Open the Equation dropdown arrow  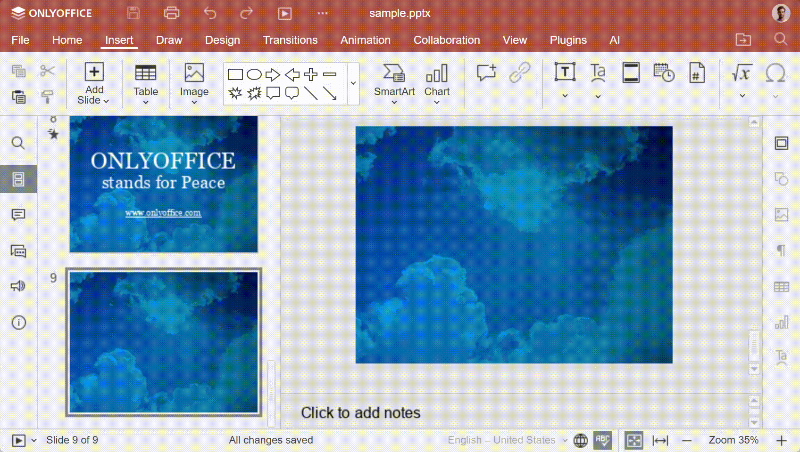(742, 96)
